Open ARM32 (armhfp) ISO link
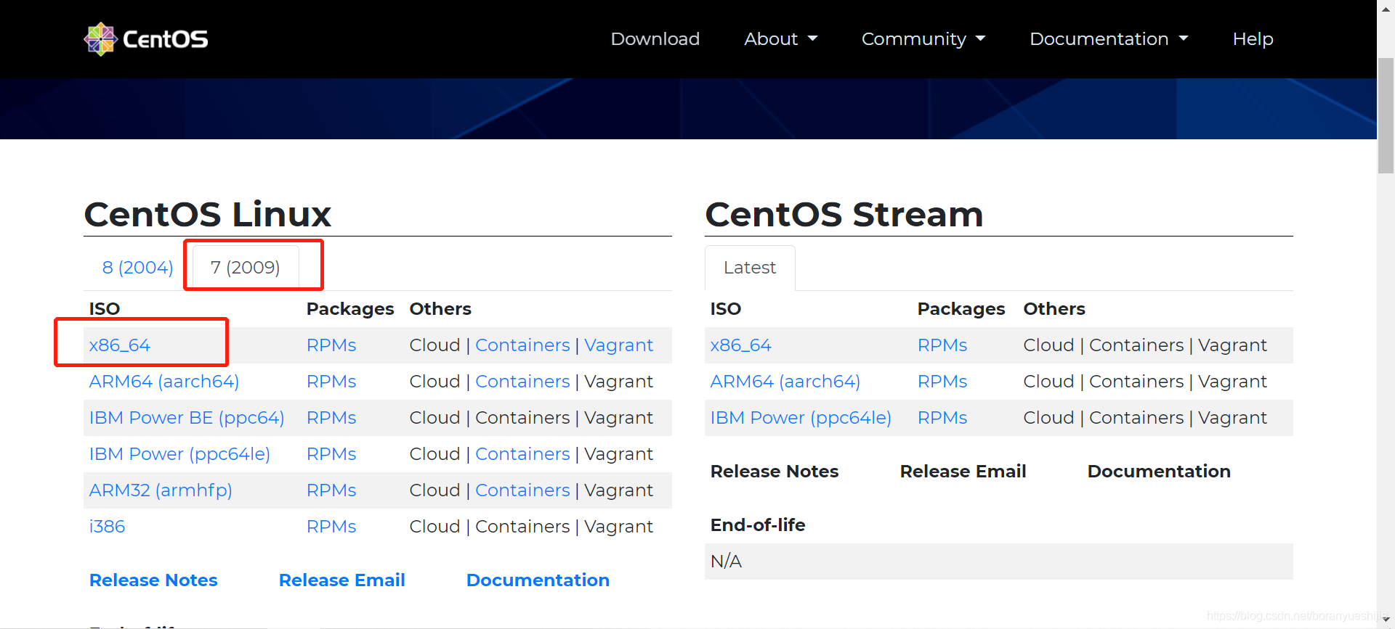 pos(161,490)
